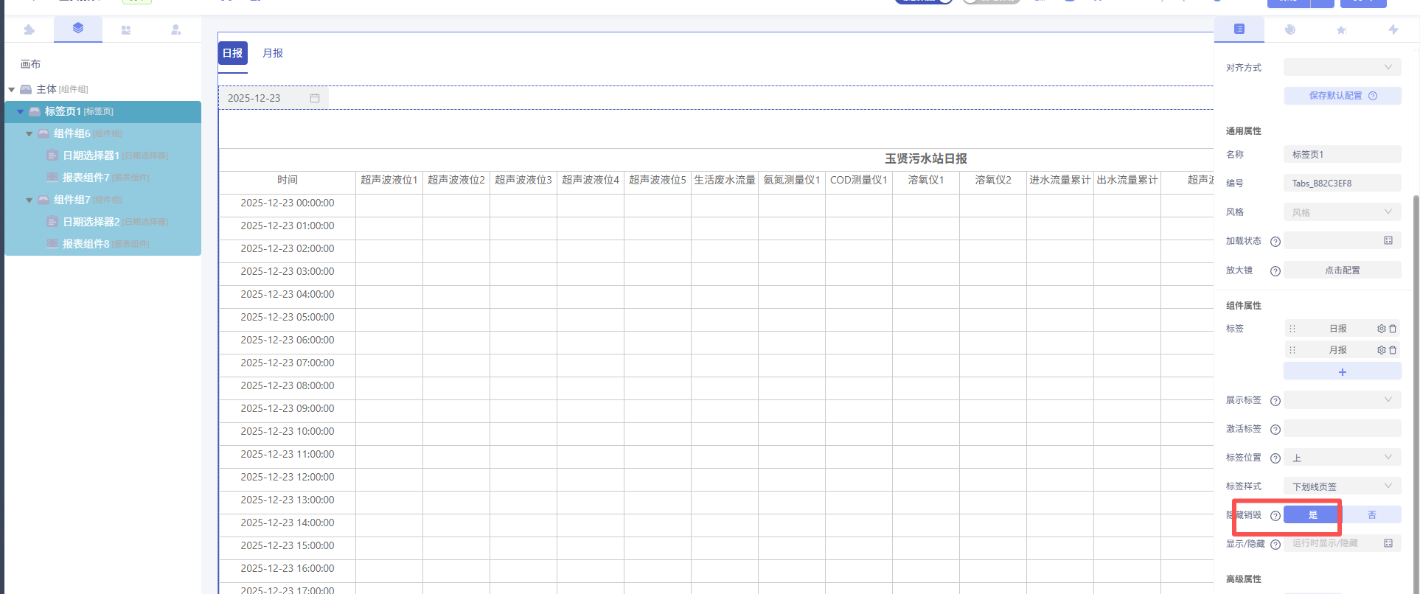
Task: Set 隐藏销毁 to 否
Action: point(1371,515)
